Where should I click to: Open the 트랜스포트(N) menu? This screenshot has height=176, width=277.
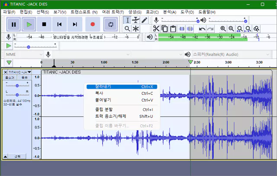(84, 12)
